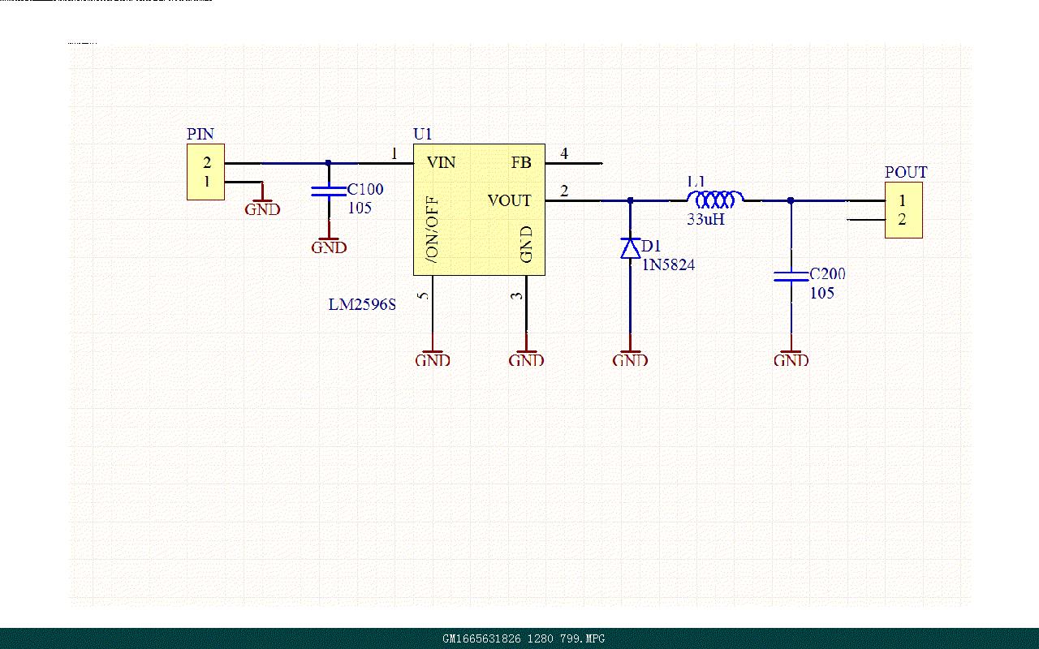The width and height of the screenshot is (1039, 649).
Task: Select the GND symbol under diode D1
Action: pyautogui.click(x=630, y=358)
